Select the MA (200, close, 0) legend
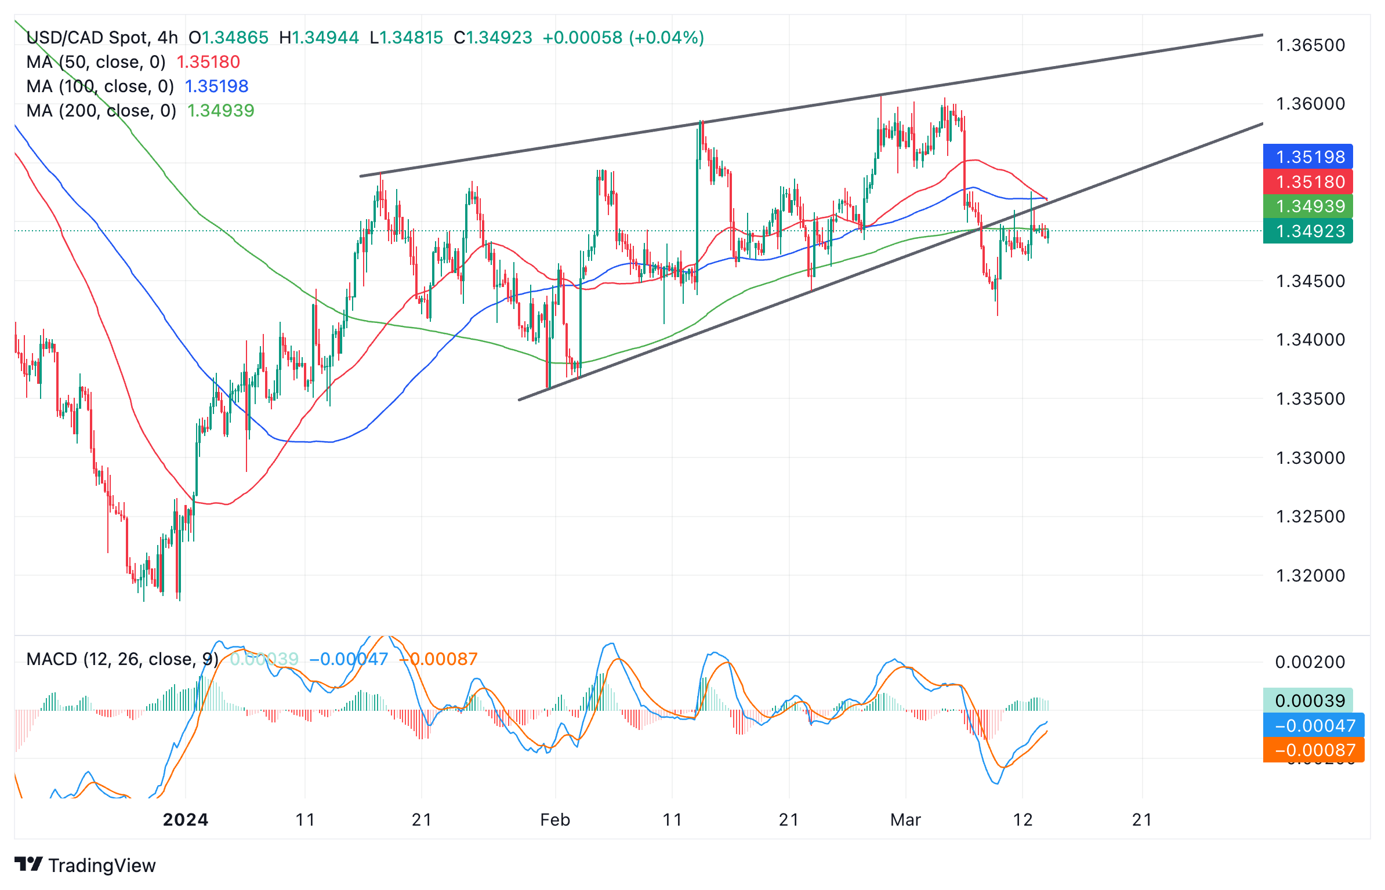This screenshot has width=1385, height=890. point(101,111)
